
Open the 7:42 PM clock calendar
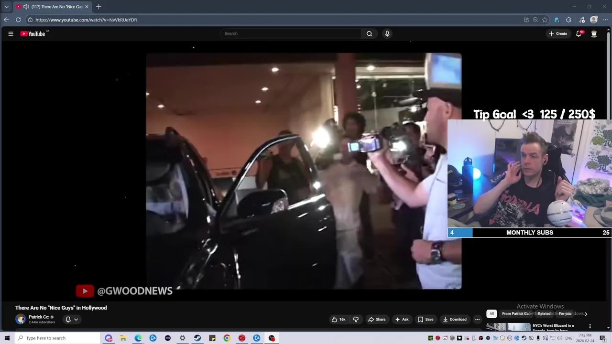tap(585, 338)
